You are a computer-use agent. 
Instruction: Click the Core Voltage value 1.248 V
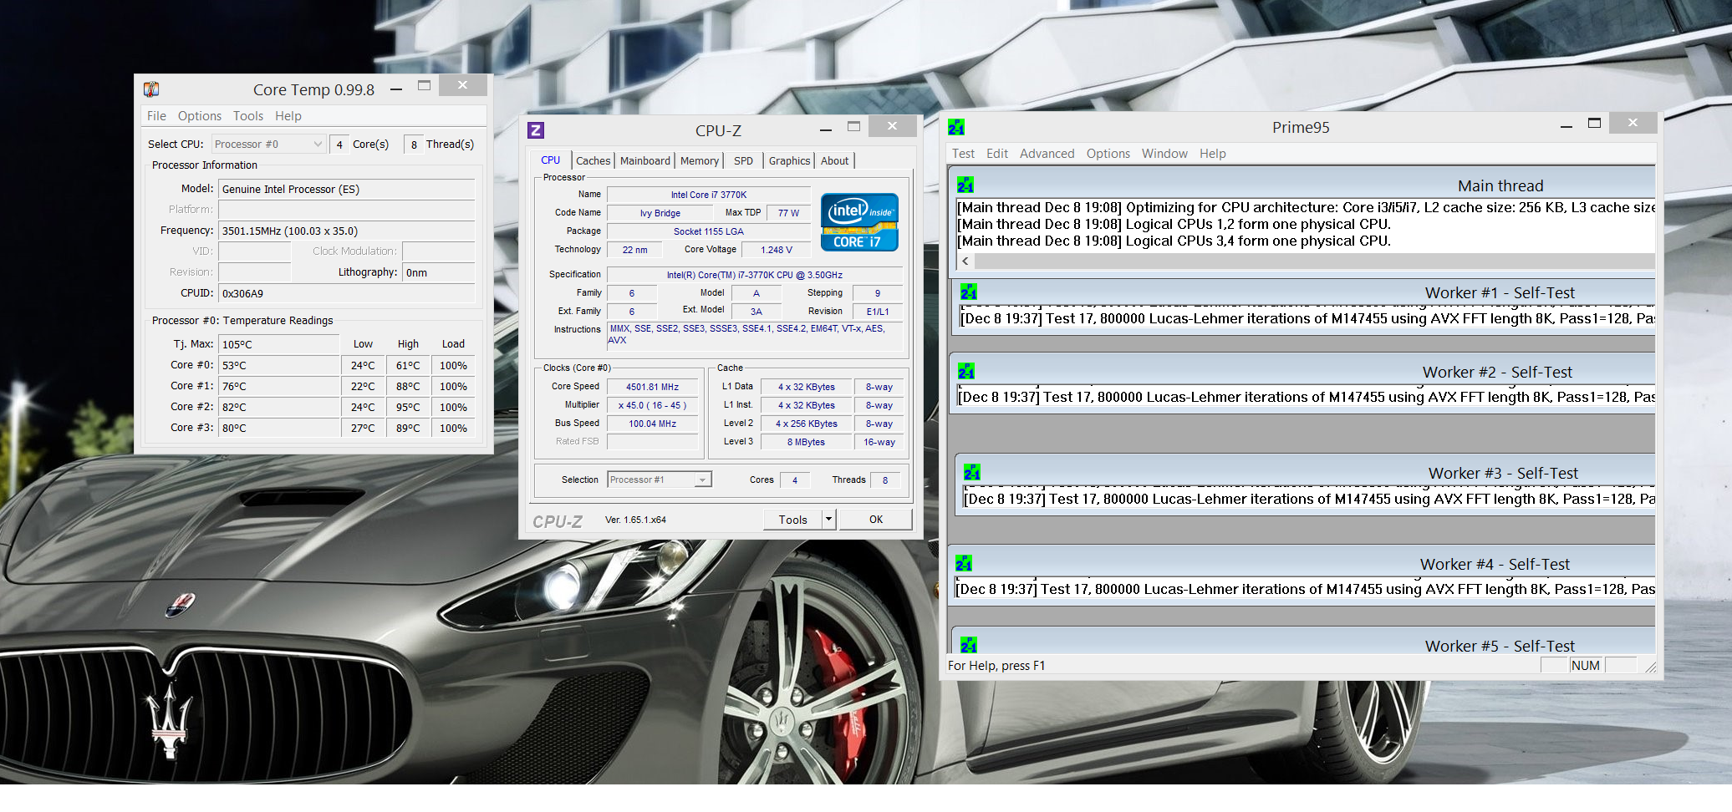[x=777, y=250]
